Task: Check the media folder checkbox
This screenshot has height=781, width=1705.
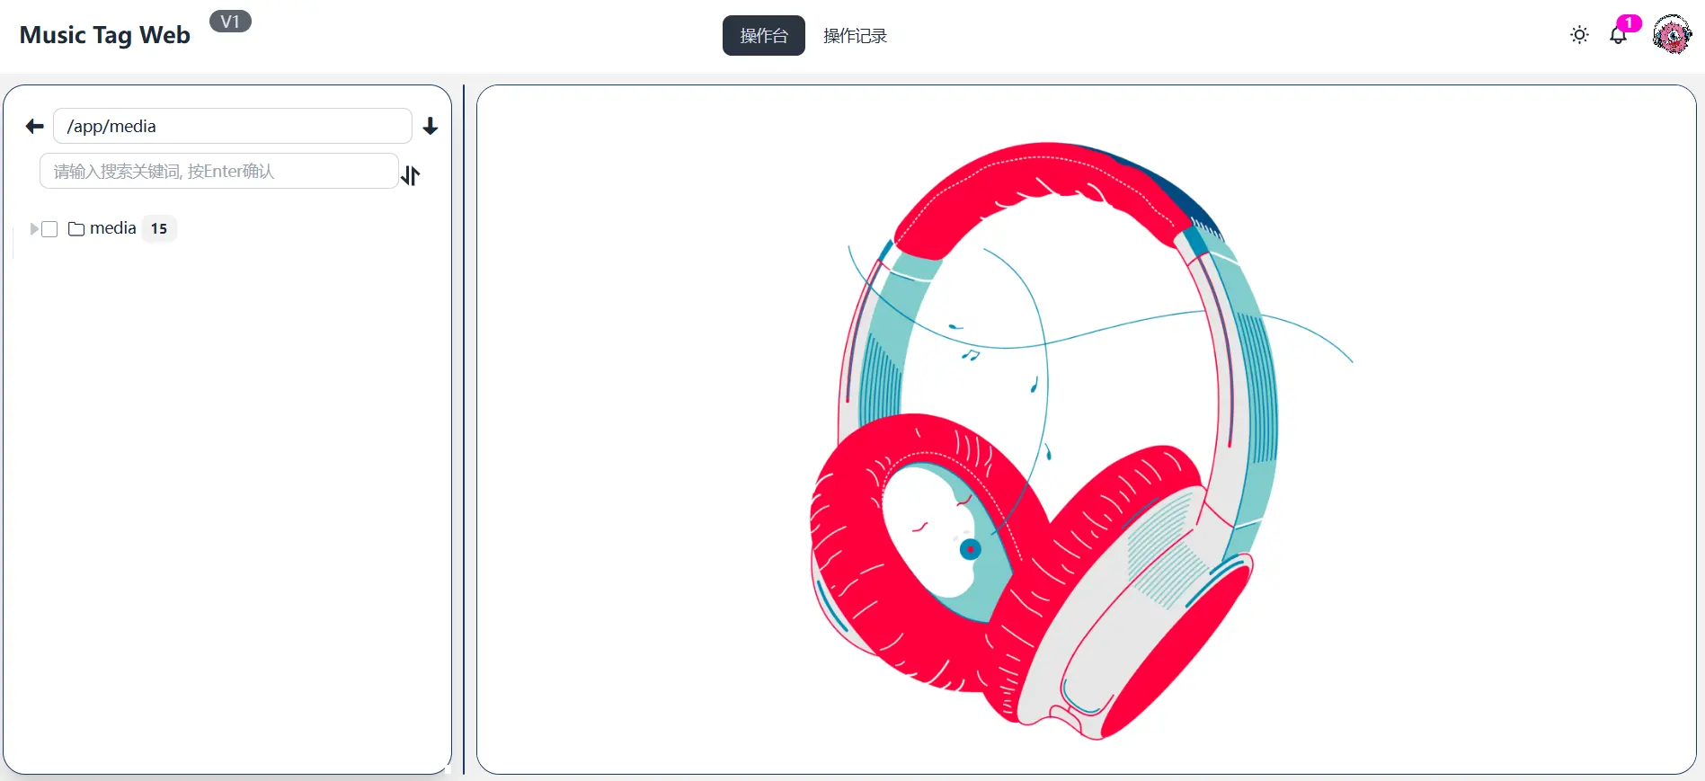Action: (50, 229)
